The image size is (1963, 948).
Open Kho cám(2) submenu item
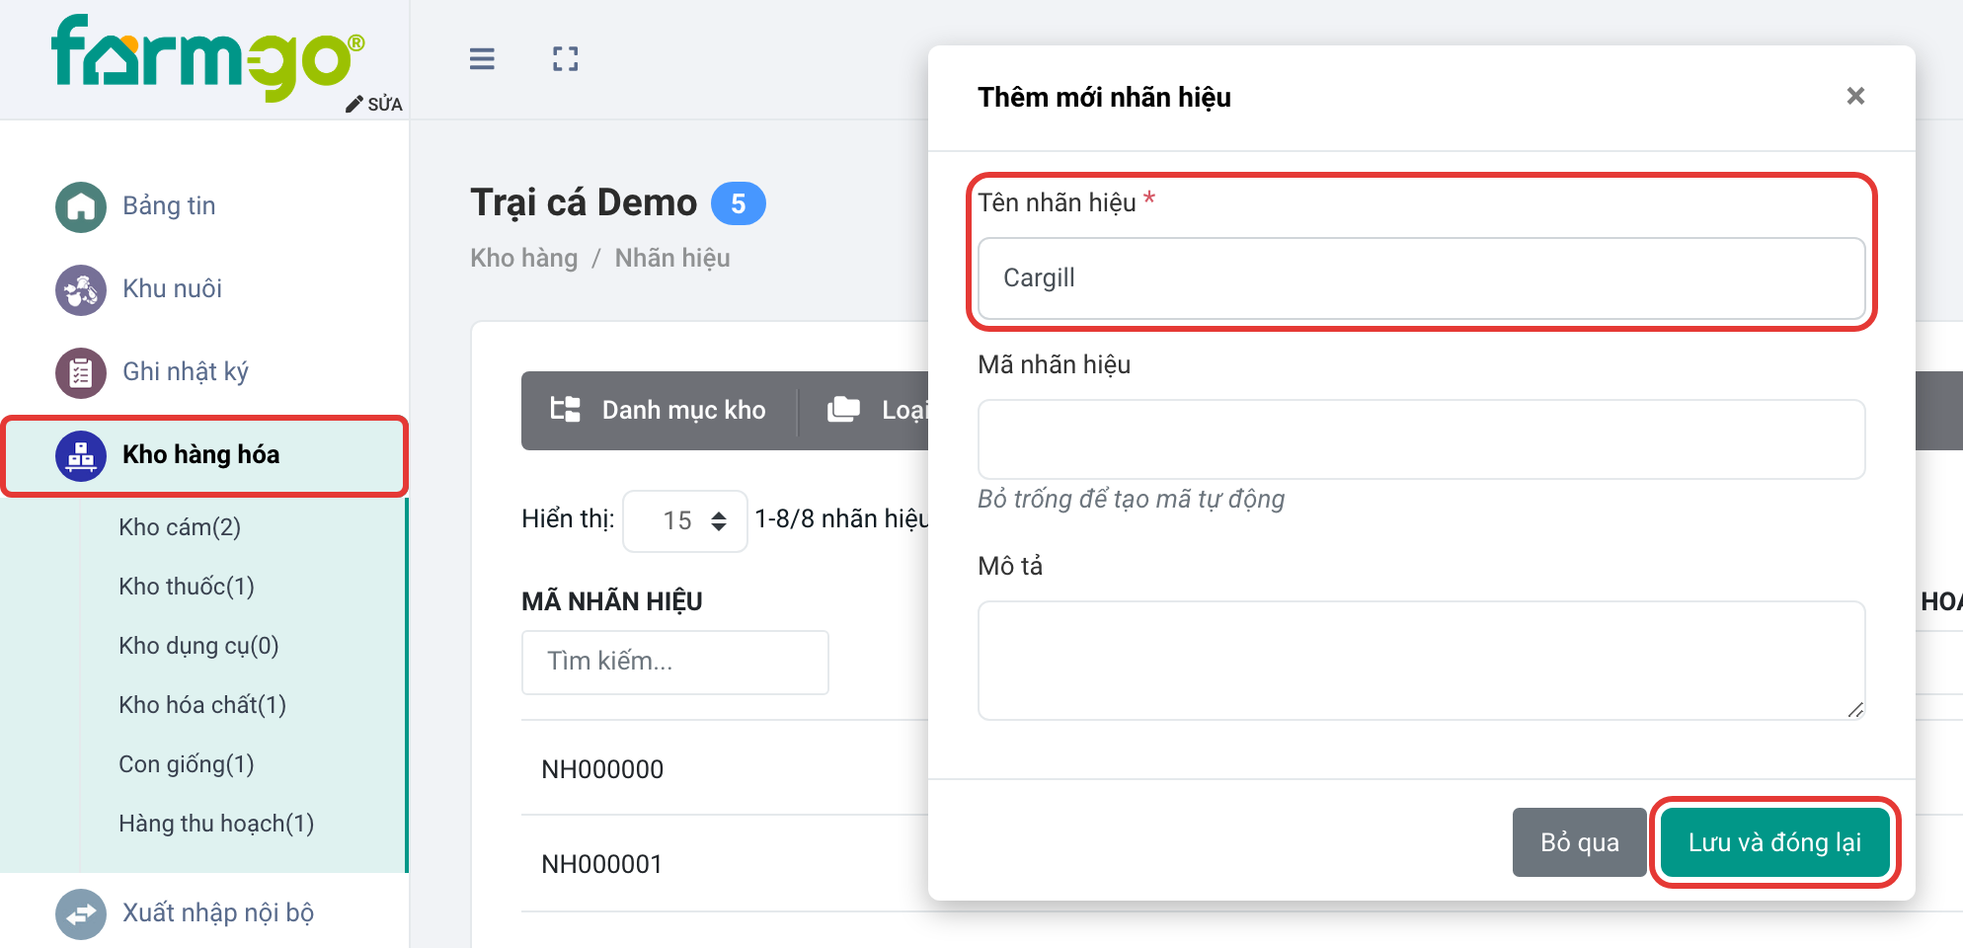pyautogui.click(x=180, y=527)
